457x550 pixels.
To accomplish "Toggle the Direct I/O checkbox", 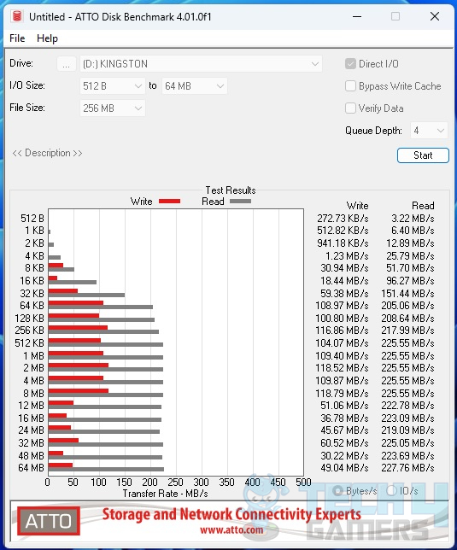I will click(350, 64).
